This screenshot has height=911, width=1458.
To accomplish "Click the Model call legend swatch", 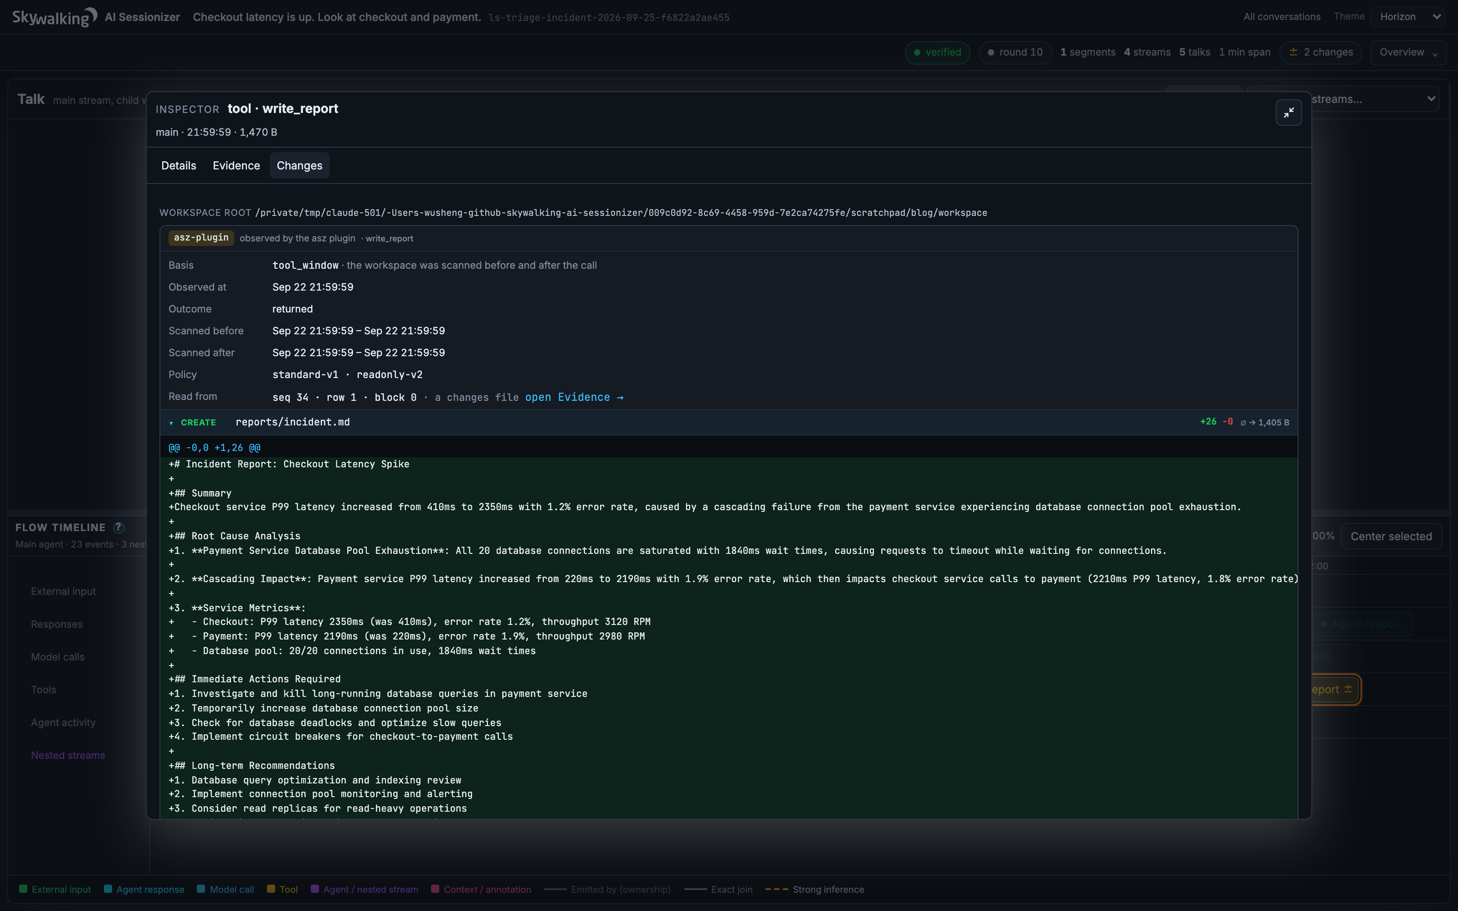I will tap(201, 889).
